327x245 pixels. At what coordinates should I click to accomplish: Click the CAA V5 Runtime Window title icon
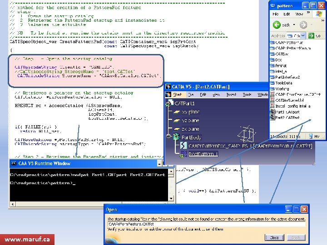coord(14,163)
